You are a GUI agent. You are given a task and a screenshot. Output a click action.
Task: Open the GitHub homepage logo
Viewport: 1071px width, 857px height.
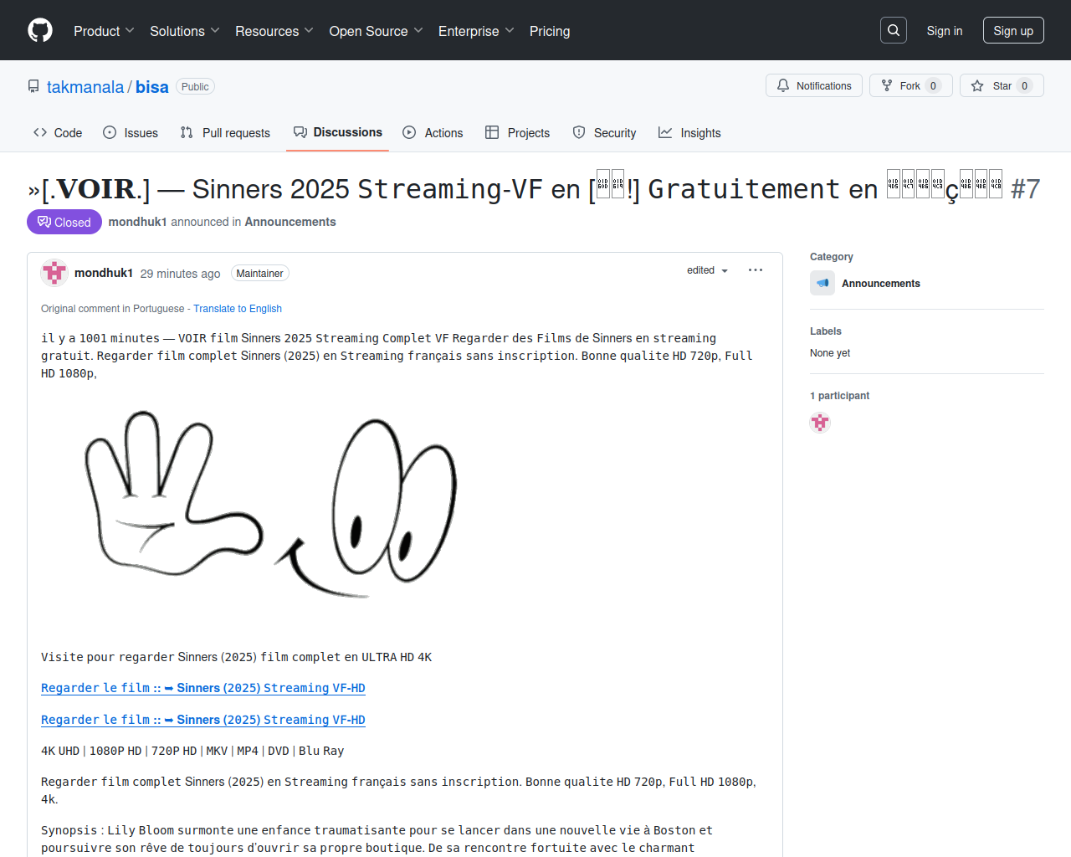pos(40,30)
